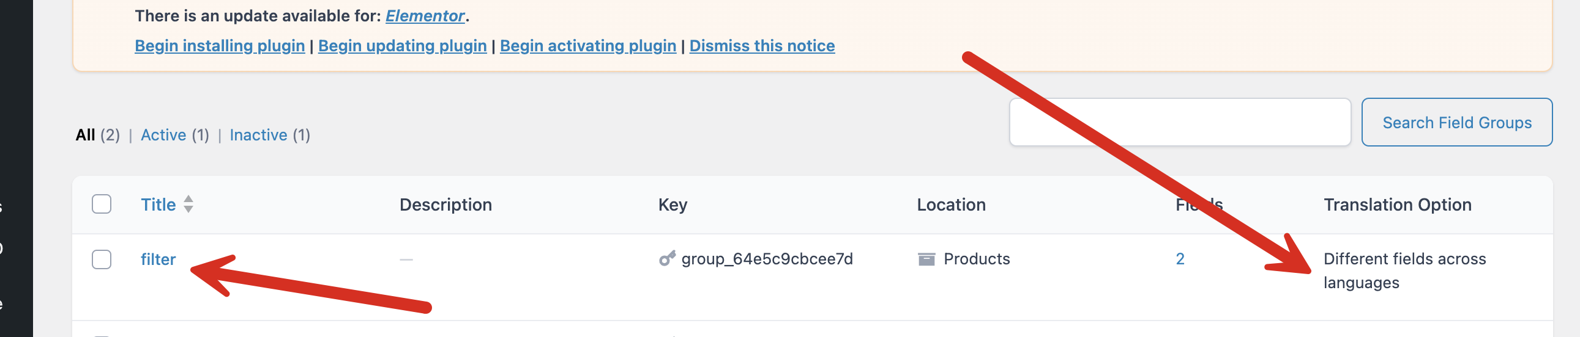Screen dimensions: 1580x337
Task: Dismiss this notice
Action: (x=762, y=46)
